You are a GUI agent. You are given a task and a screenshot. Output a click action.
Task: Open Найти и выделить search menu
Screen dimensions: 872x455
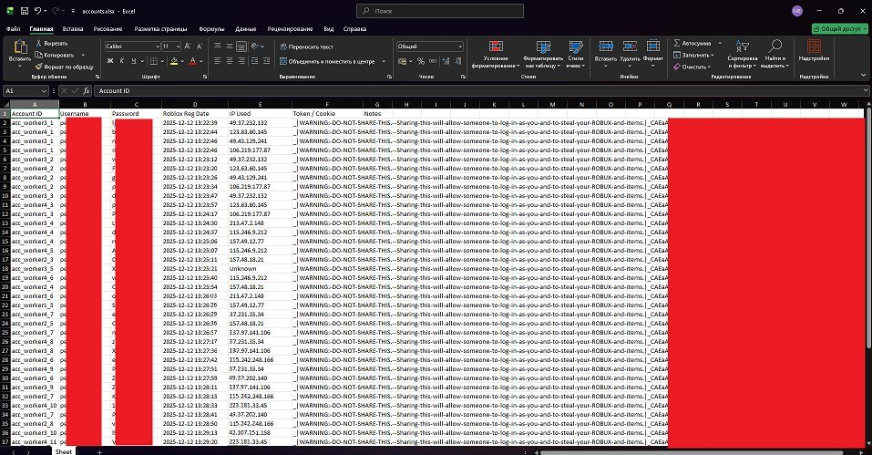[x=775, y=55]
